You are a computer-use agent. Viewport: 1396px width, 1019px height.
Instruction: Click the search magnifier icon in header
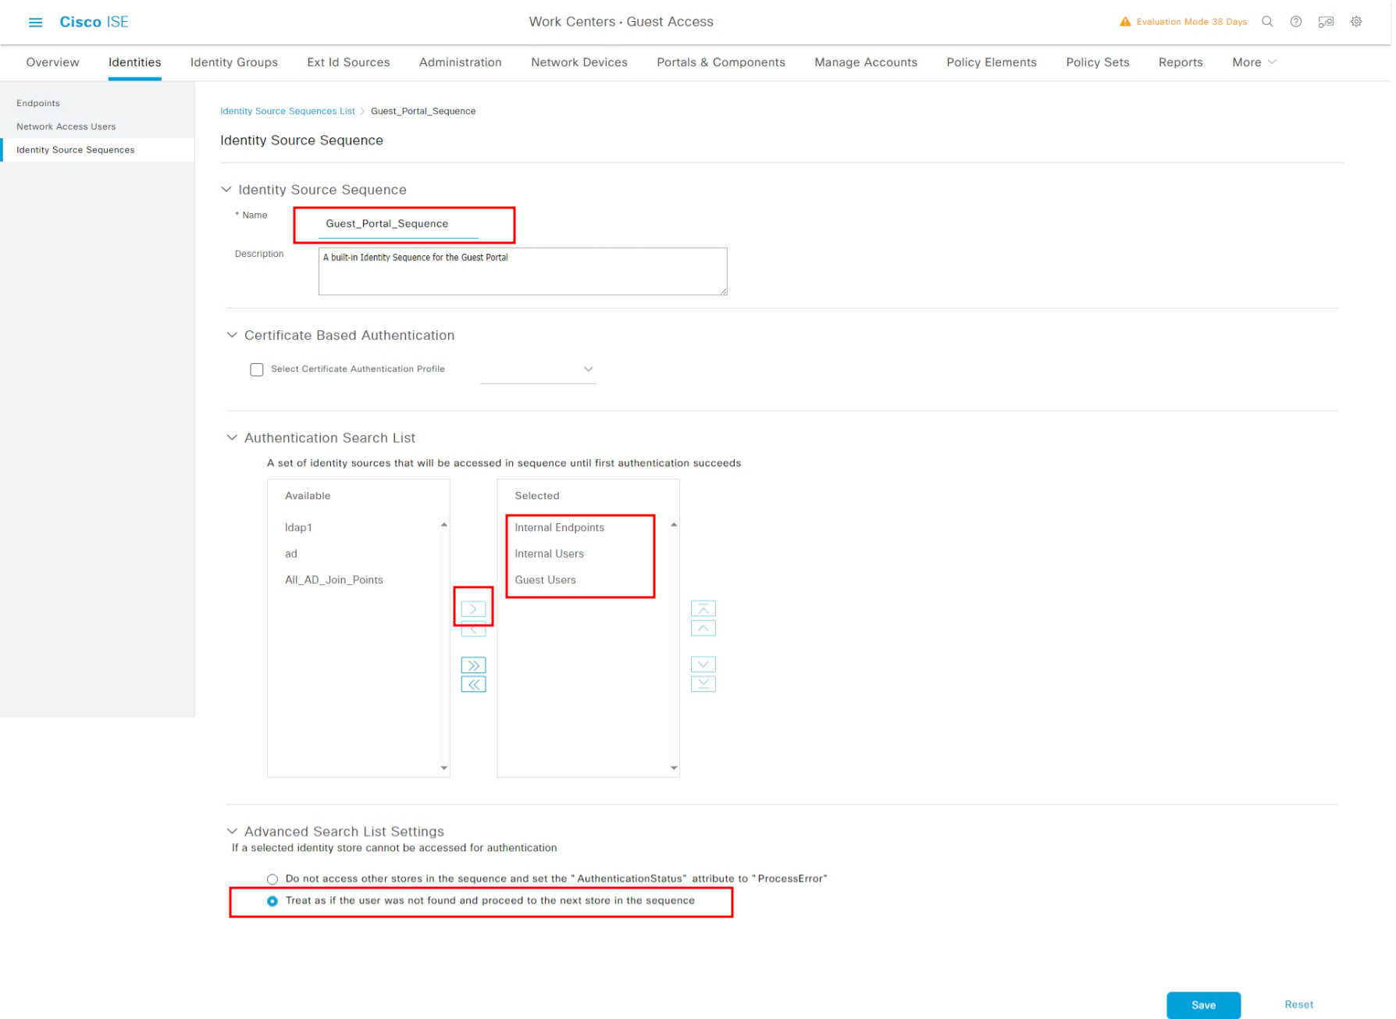pos(1267,22)
